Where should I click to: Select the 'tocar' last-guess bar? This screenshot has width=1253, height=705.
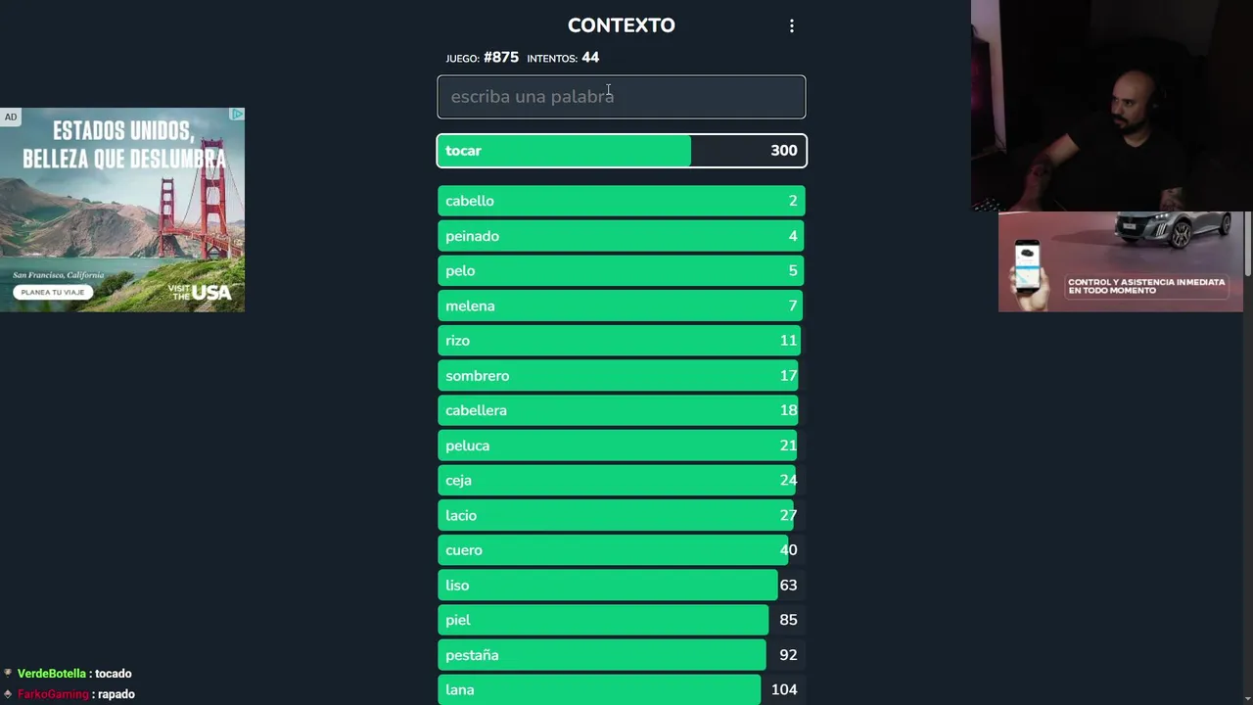[x=621, y=151]
